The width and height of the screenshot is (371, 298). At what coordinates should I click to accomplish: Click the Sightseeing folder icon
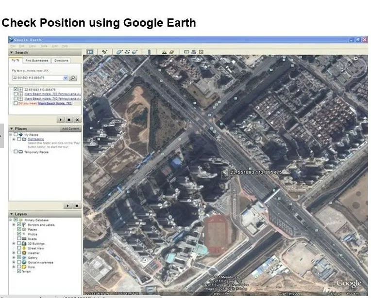(x=24, y=139)
